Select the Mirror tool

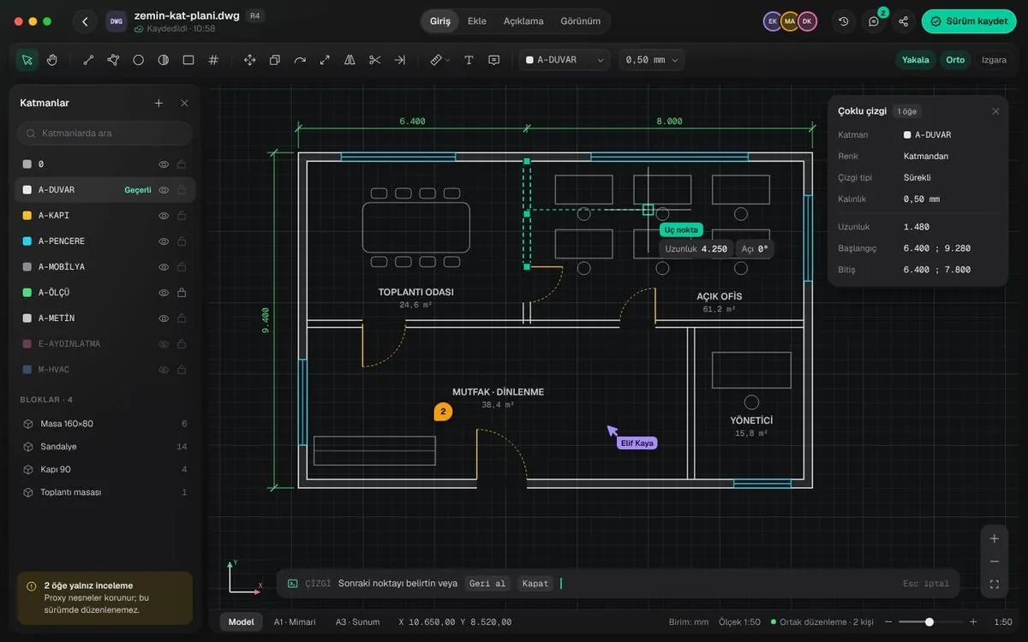tap(350, 60)
